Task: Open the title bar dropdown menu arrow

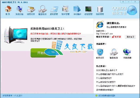Action: point(123,2)
